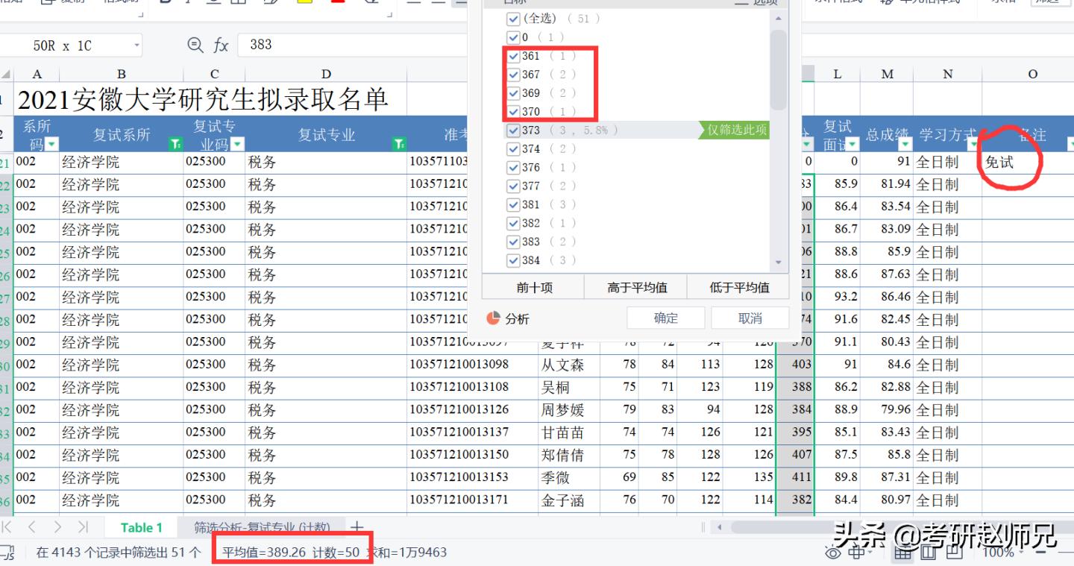Toggle the 374 checkbox in filter list
This screenshot has height=566, width=1074.
pos(513,149)
